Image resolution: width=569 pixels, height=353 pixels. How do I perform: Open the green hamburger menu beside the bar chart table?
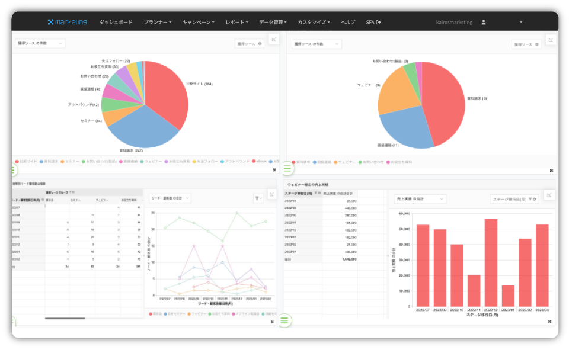coord(285,320)
